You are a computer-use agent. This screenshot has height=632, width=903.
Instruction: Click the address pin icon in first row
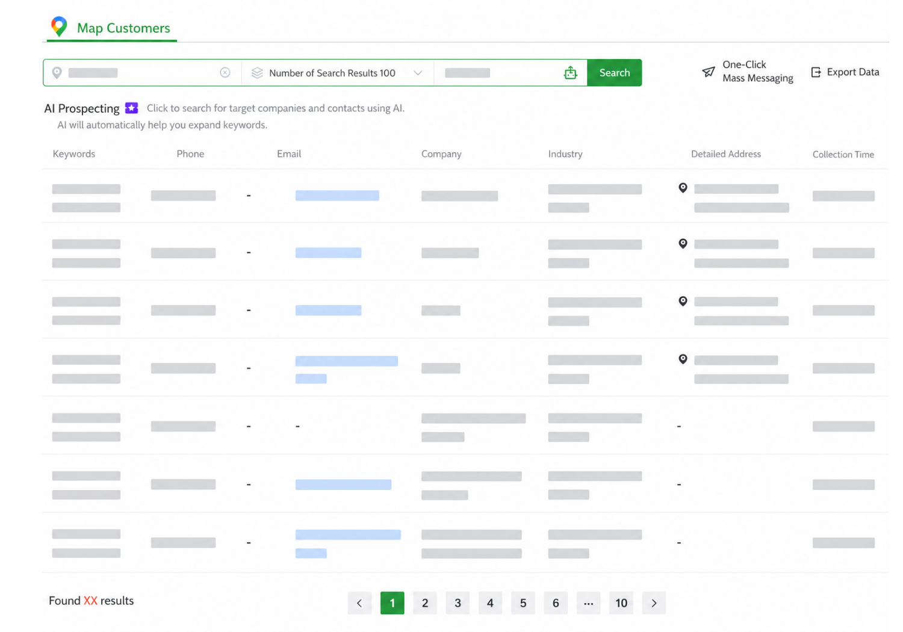(683, 188)
